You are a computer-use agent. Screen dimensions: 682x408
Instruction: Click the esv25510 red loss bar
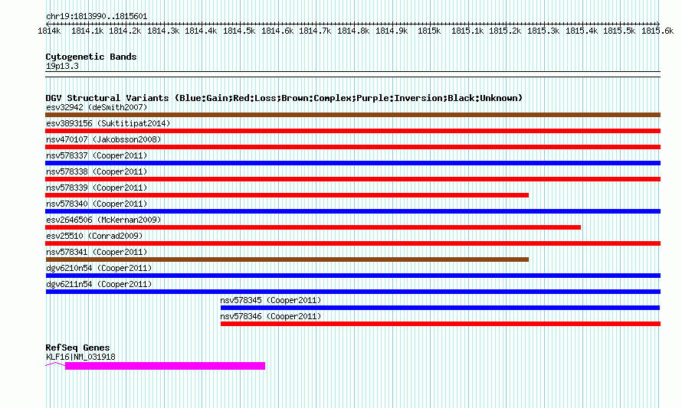[x=352, y=243]
